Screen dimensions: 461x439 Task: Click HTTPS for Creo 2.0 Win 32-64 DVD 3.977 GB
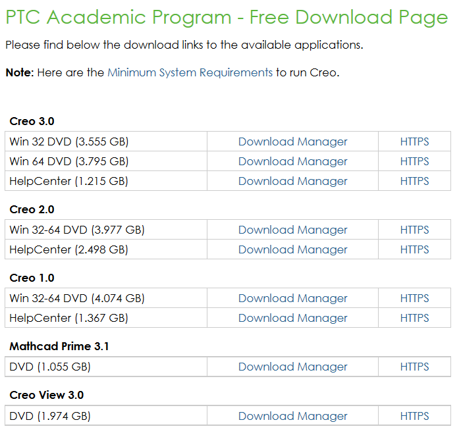414,230
